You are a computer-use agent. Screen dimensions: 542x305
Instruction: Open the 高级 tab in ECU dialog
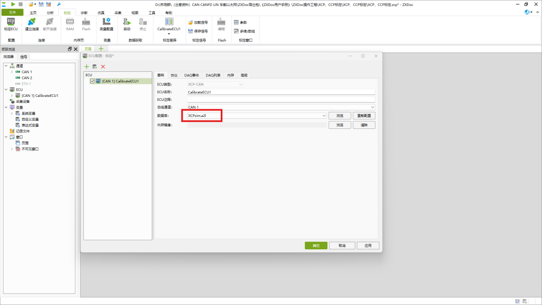pos(244,75)
